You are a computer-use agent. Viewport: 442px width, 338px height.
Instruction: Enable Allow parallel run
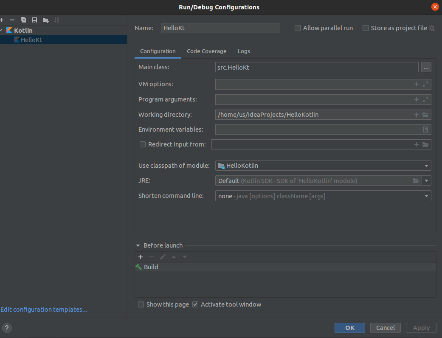[x=297, y=28]
